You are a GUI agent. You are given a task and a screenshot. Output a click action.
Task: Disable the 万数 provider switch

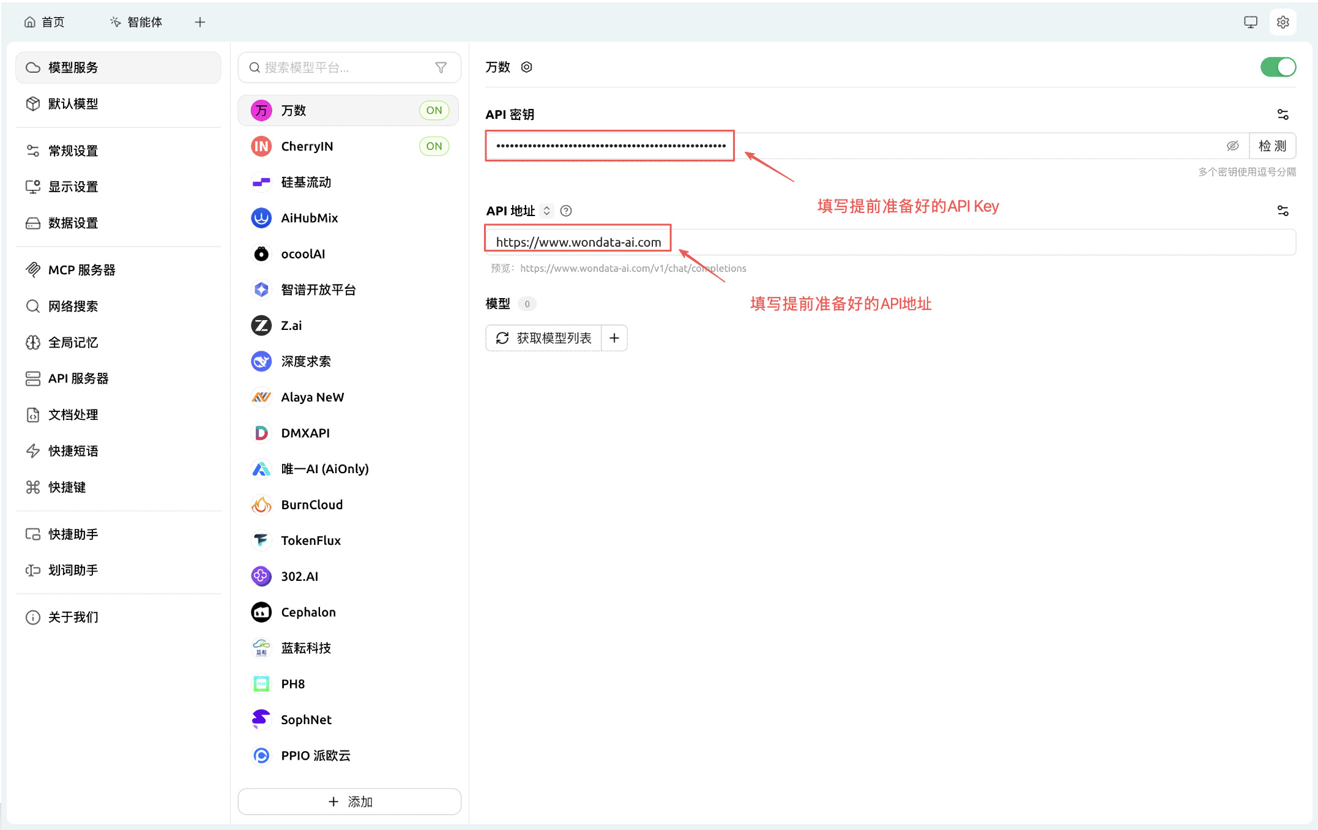1278,67
